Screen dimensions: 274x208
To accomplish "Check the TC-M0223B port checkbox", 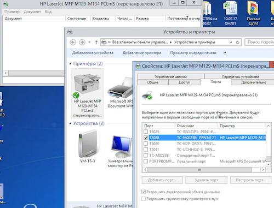I will [x=146, y=156].
